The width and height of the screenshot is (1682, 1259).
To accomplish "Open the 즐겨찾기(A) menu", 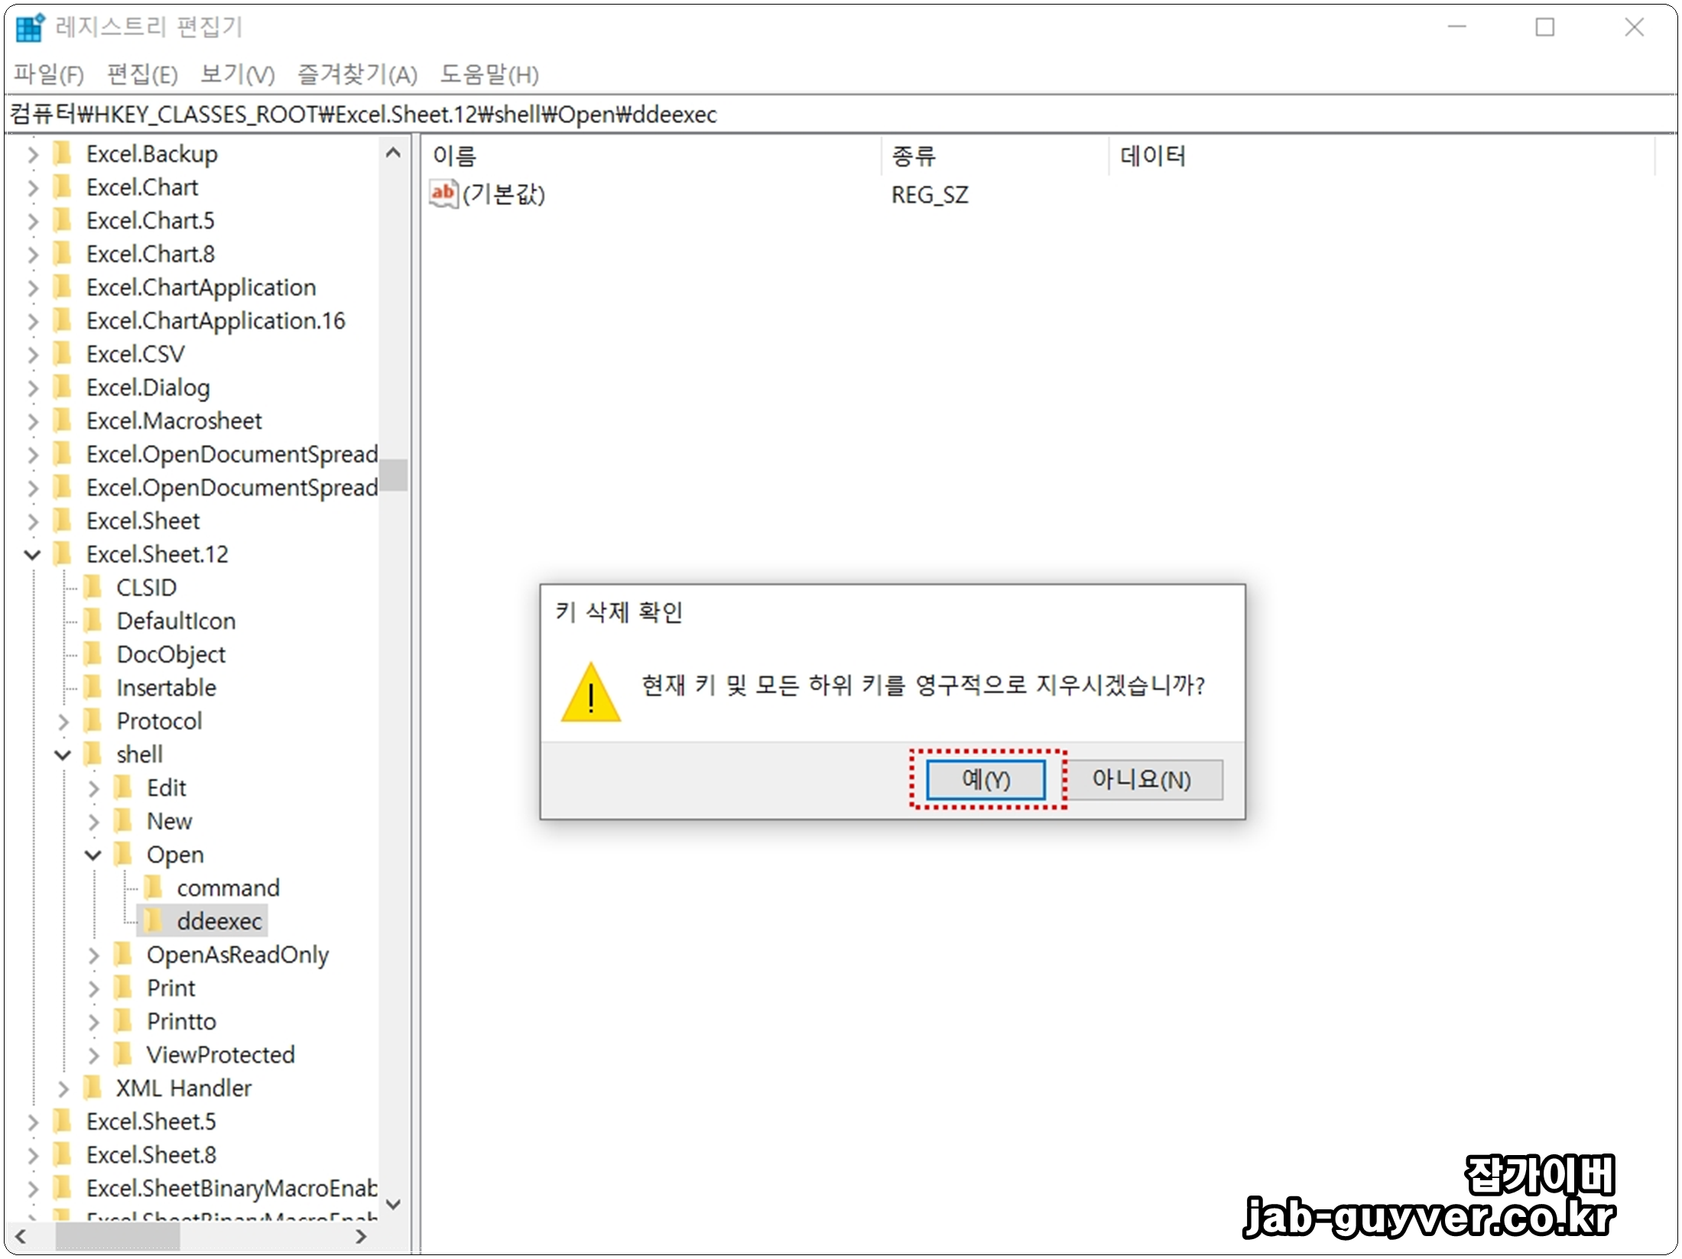I will 357,75.
